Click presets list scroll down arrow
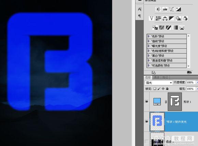Viewport: 198px width, 146px height. [188, 66]
